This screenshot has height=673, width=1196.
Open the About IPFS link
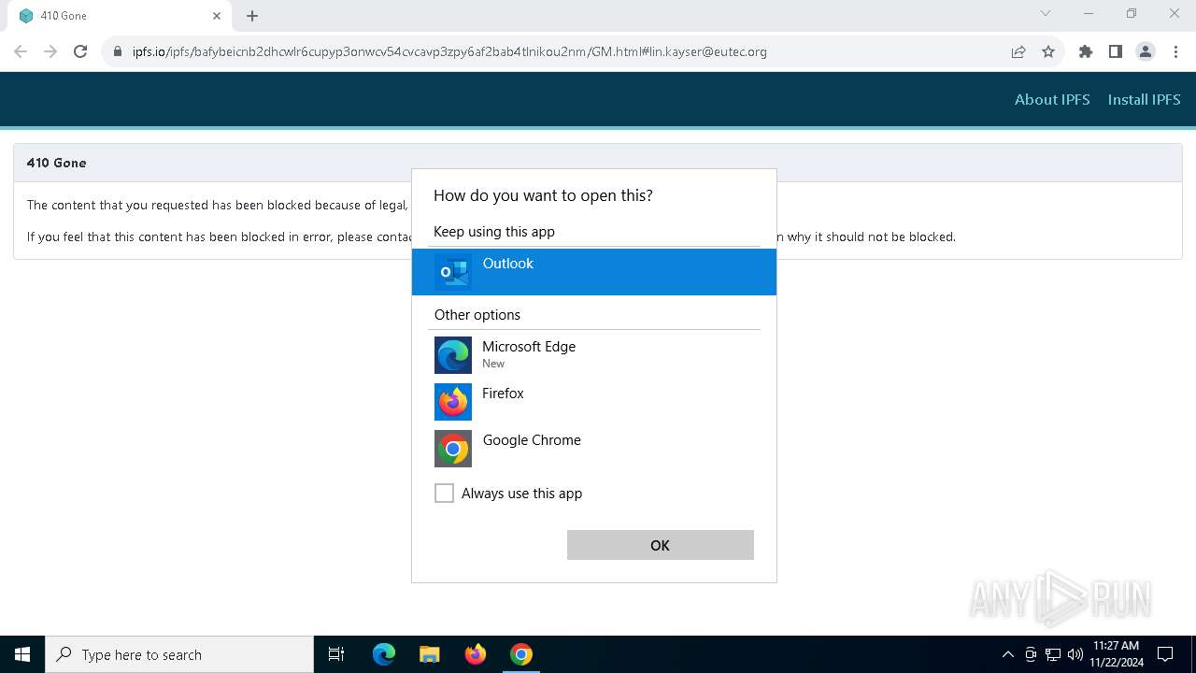click(x=1052, y=99)
